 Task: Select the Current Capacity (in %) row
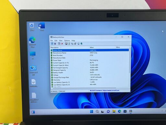click(x=90, y=63)
